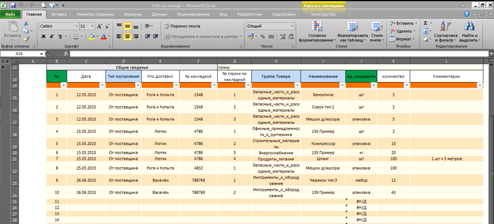The height and width of the screenshot is (224, 494).
Task: Toggle Bold (Ж) formatting
Action: coord(44,37)
